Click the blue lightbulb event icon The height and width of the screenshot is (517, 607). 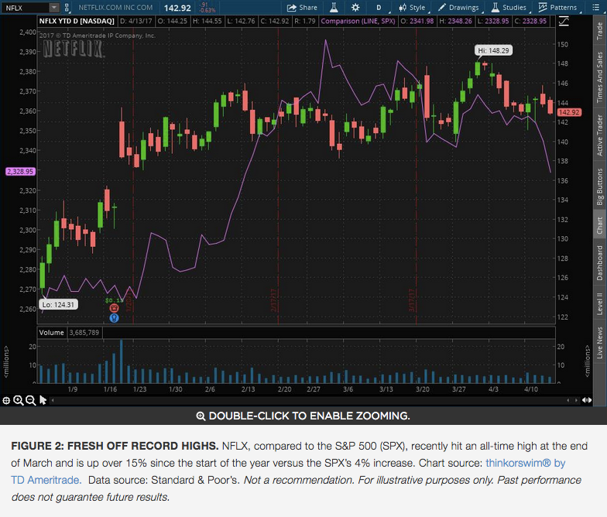(114, 318)
